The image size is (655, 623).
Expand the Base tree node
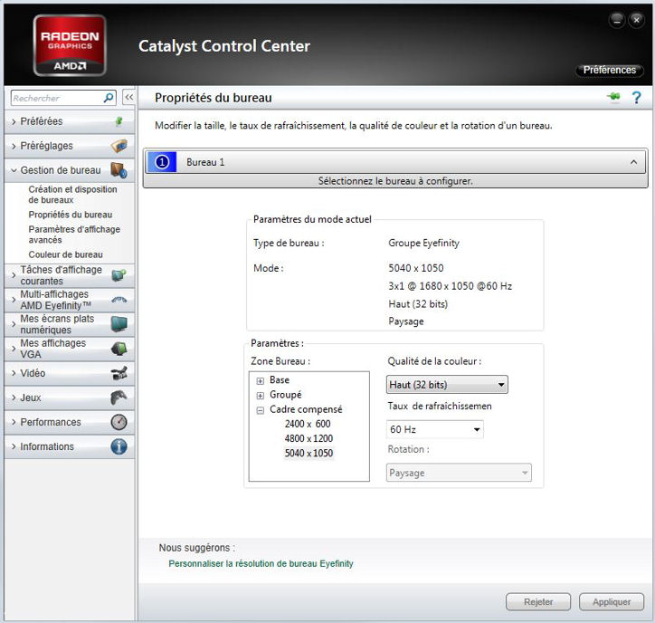coord(261,381)
